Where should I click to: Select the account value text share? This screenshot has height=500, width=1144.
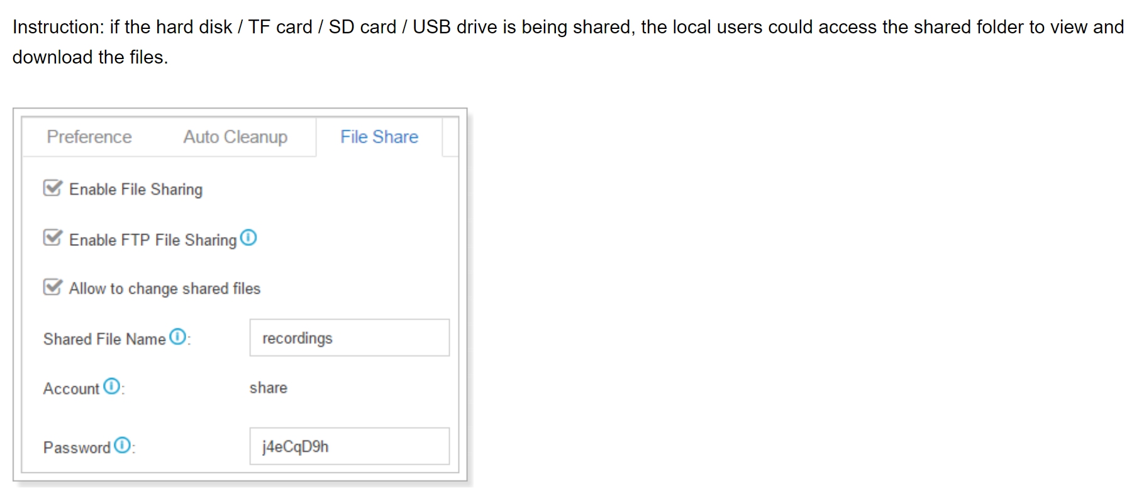coord(269,387)
